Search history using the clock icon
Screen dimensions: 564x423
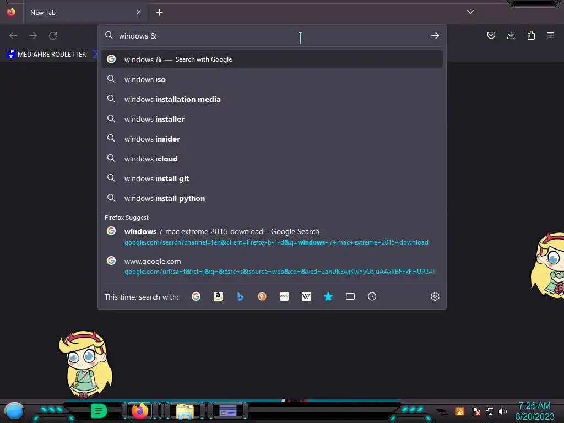tap(372, 296)
